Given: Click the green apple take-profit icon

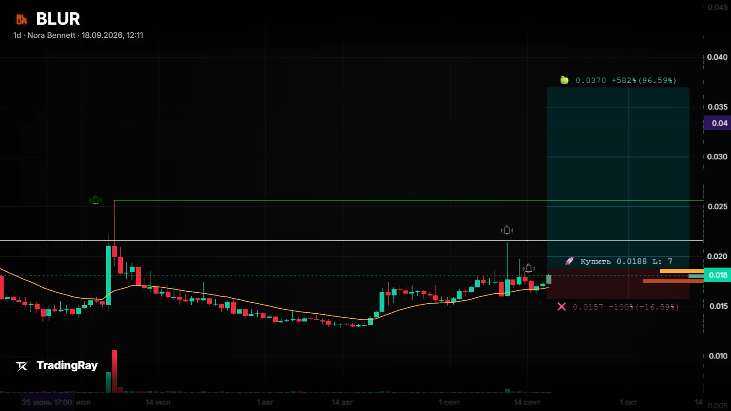Looking at the screenshot, I should click(x=564, y=80).
